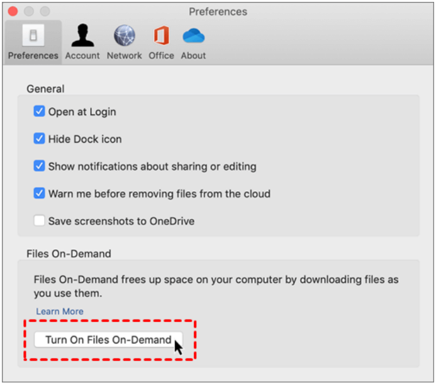This screenshot has height=385, width=436.
Task: Switch to the Network tab label
Action: tap(124, 55)
